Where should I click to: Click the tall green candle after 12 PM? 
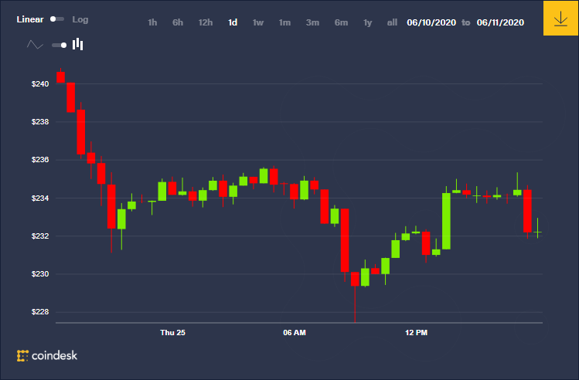click(446, 221)
